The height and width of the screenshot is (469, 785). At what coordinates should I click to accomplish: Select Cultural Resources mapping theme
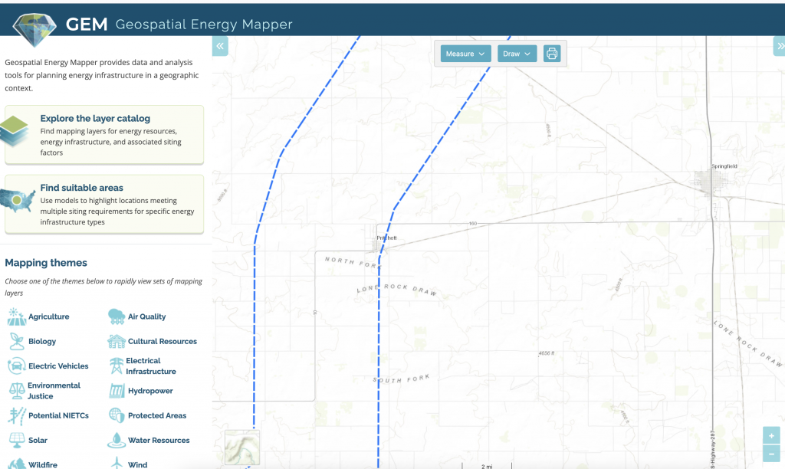coord(162,341)
